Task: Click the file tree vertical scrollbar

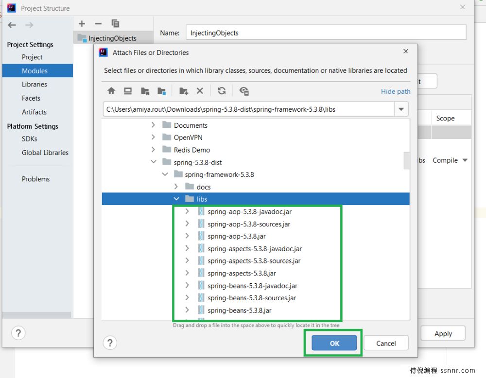Action: pos(407,160)
